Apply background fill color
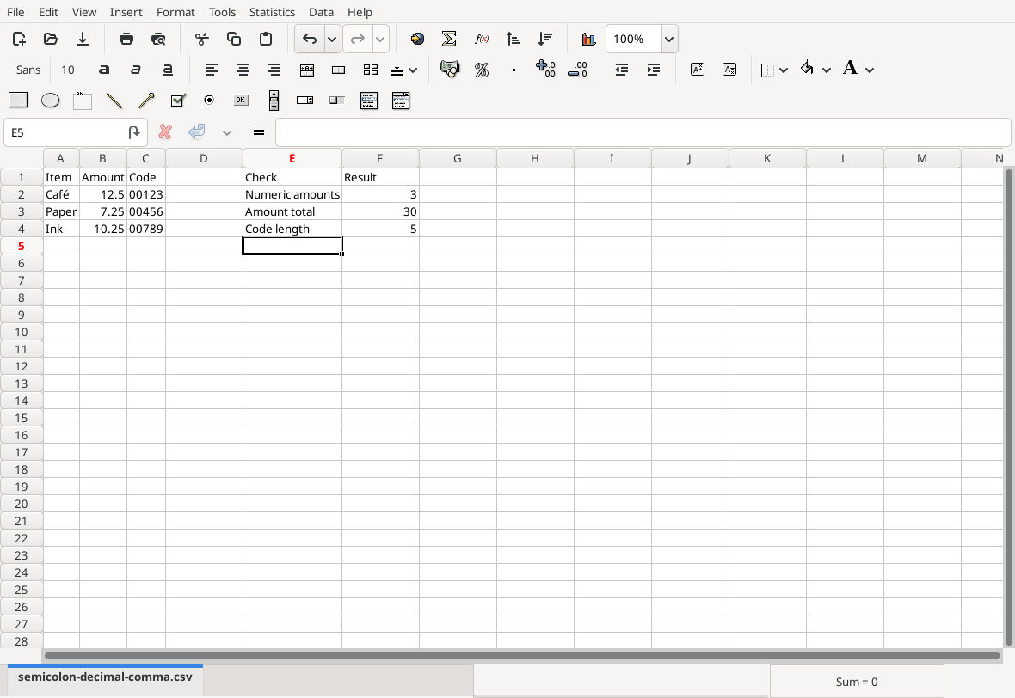The width and height of the screenshot is (1015, 698). click(x=807, y=68)
